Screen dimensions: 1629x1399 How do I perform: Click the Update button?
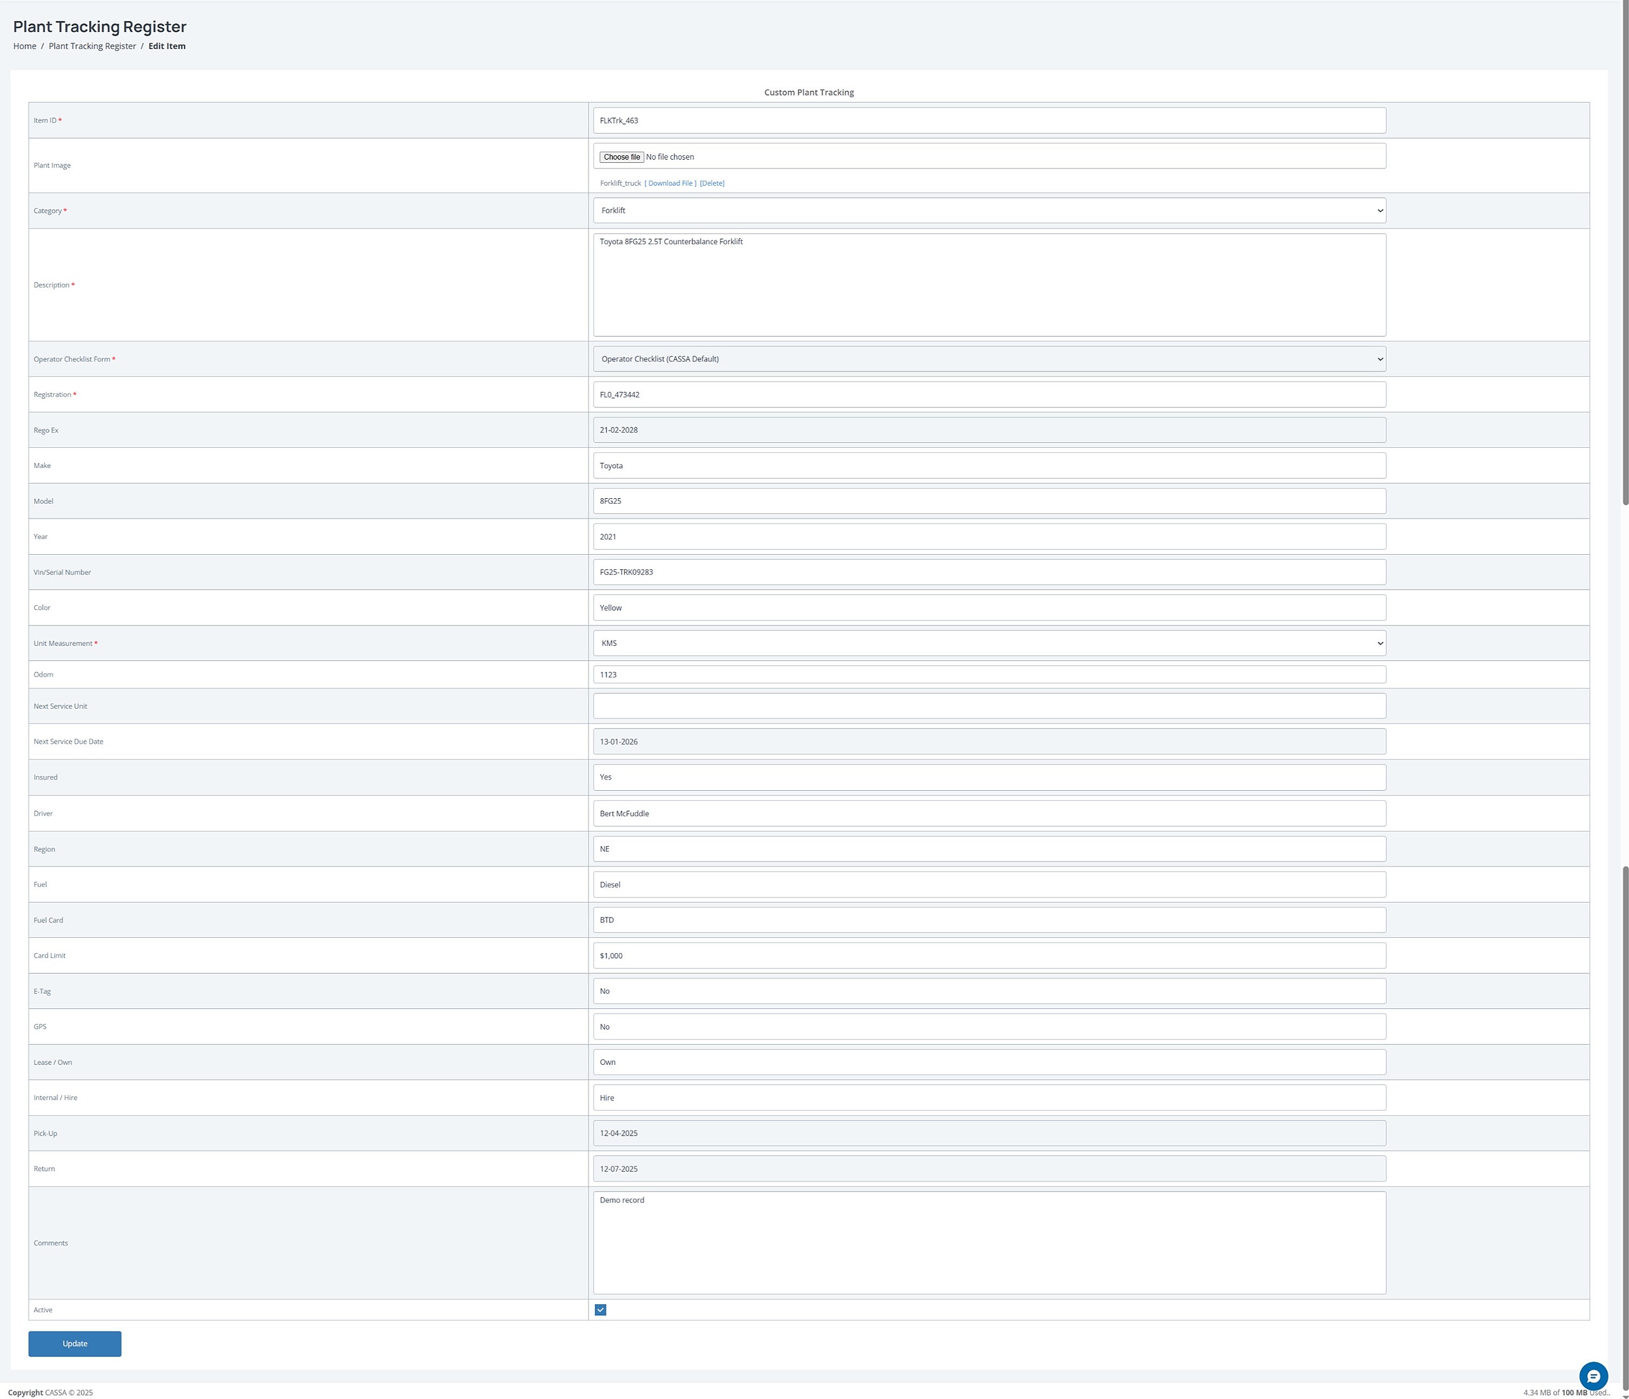[x=74, y=1343]
